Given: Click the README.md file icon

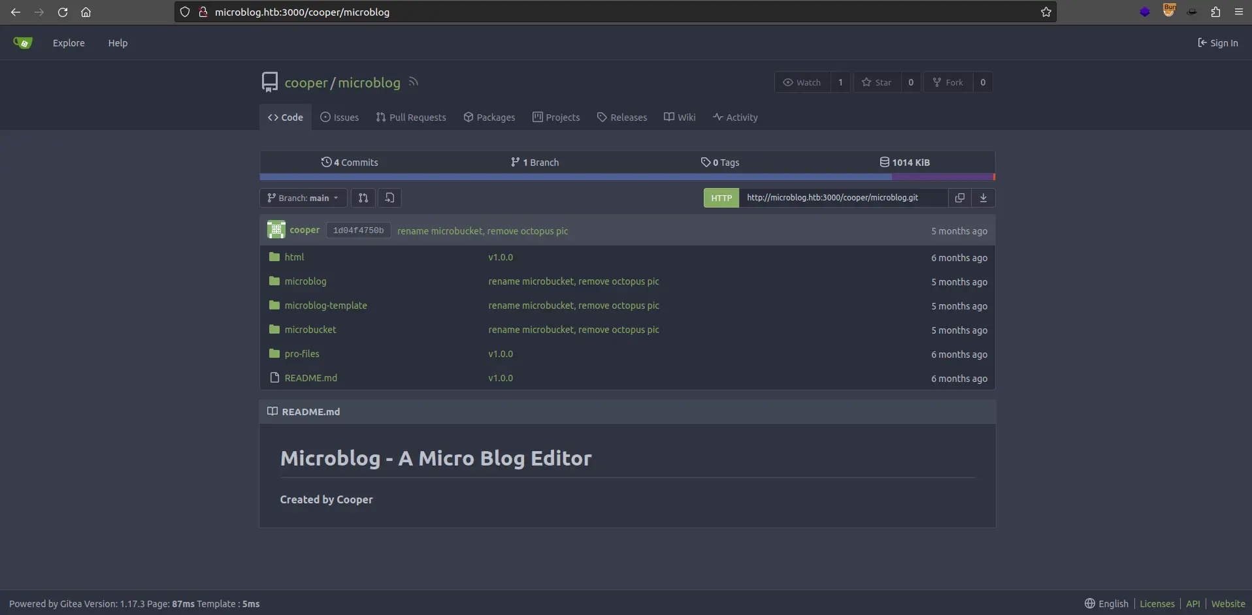Looking at the screenshot, I should coord(274,378).
